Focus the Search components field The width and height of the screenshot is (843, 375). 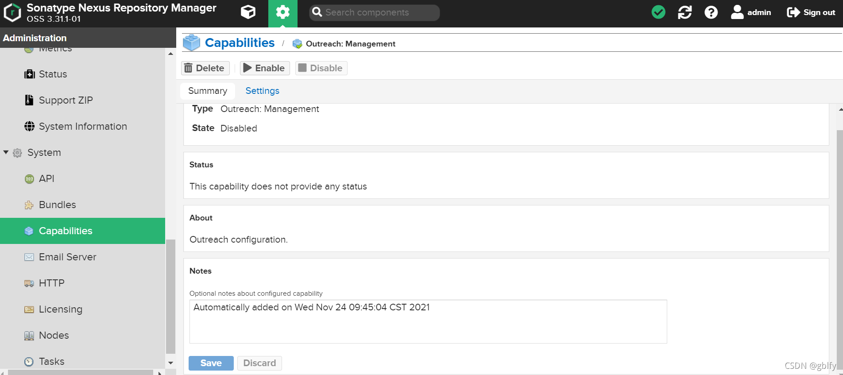375,12
